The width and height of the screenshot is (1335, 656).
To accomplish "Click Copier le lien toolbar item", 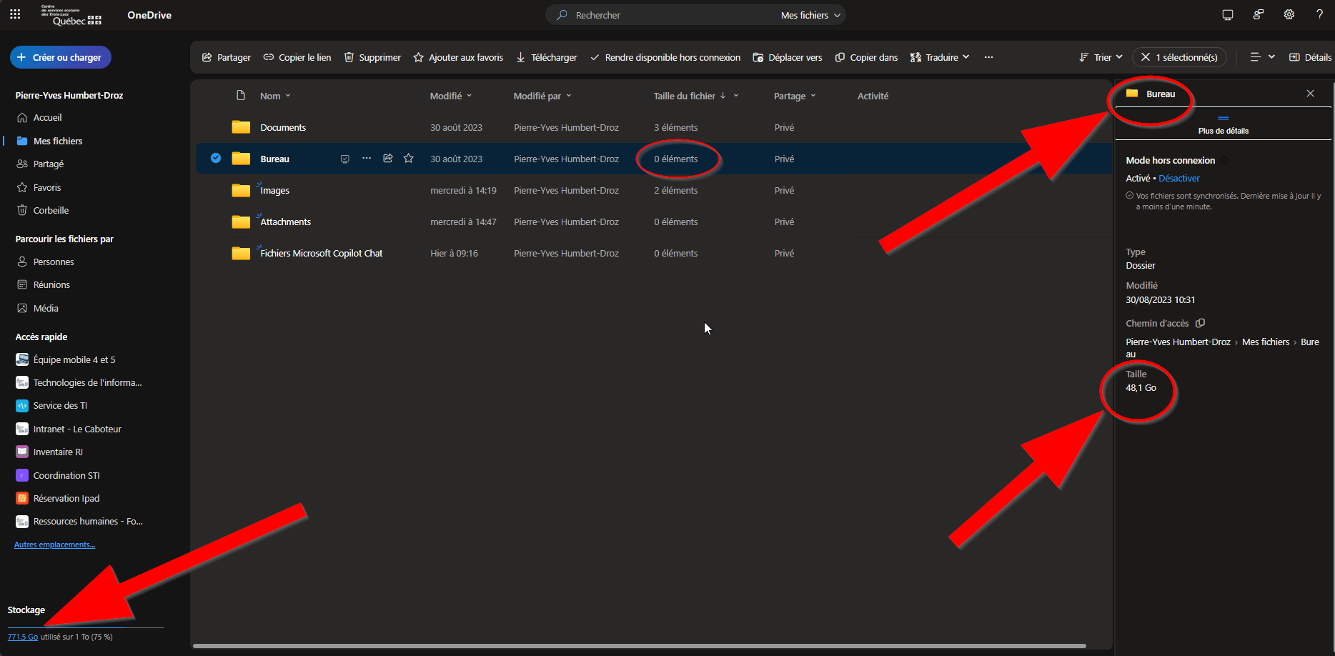I will click(x=297, y=57).
